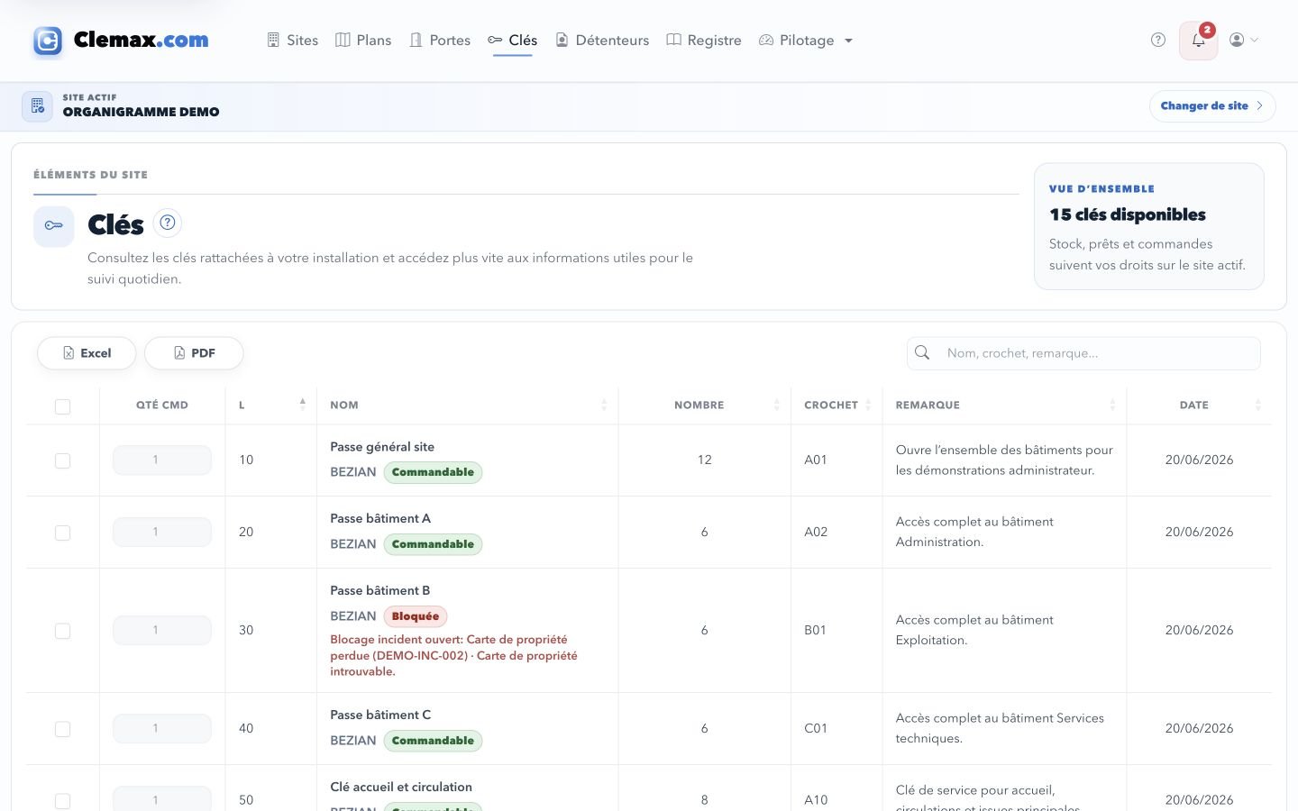Click the active site building icon

[x=37, y=105]
